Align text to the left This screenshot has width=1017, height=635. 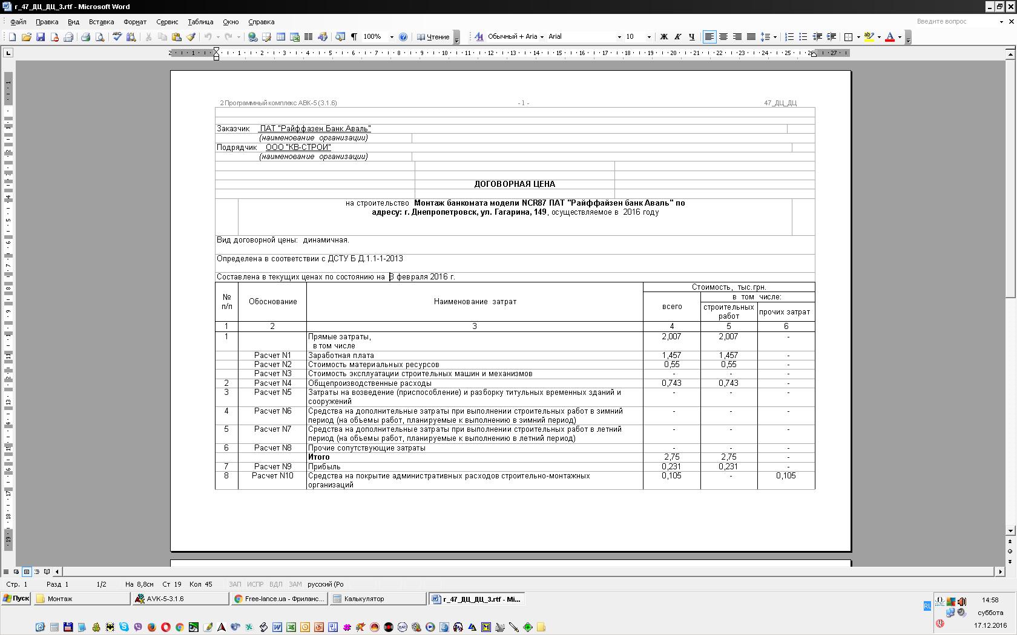pyautogui.click(x=709, y=37)
